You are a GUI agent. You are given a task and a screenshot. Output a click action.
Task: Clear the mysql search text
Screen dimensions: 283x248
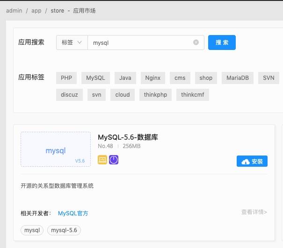(x=196, y=43)
